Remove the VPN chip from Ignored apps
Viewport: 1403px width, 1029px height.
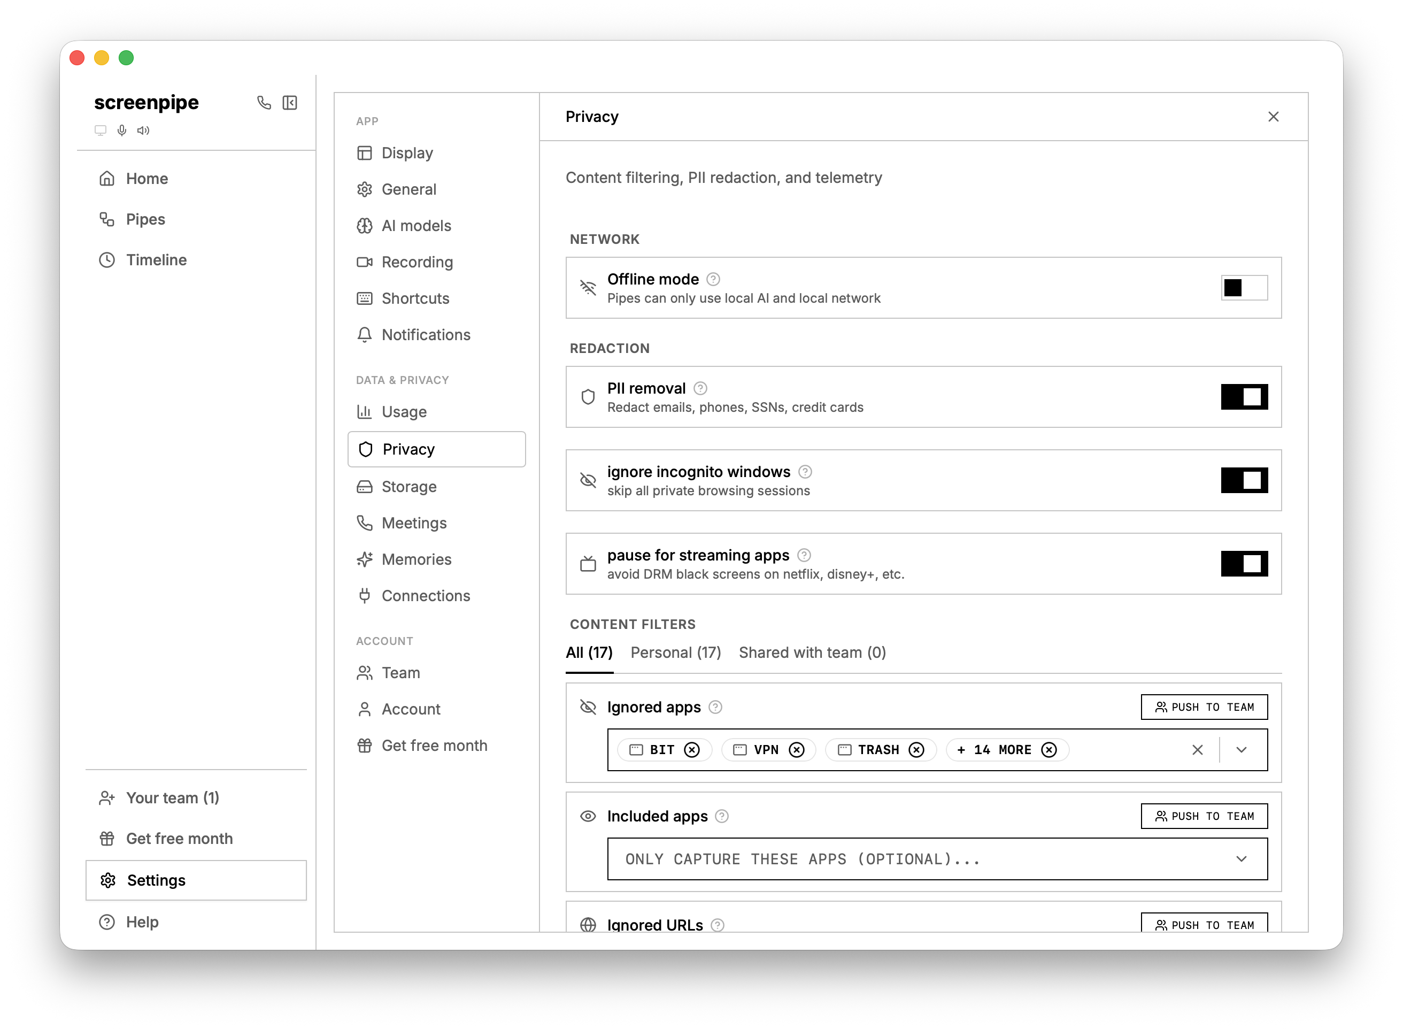(797, 750)
